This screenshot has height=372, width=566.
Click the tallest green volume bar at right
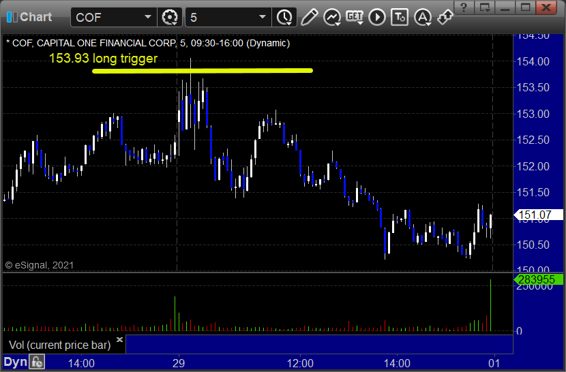(490, 305)
